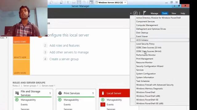197x110 pixels.
Task: Close the Windows Server 2012 (2) tab
Action: coord(125,2)
